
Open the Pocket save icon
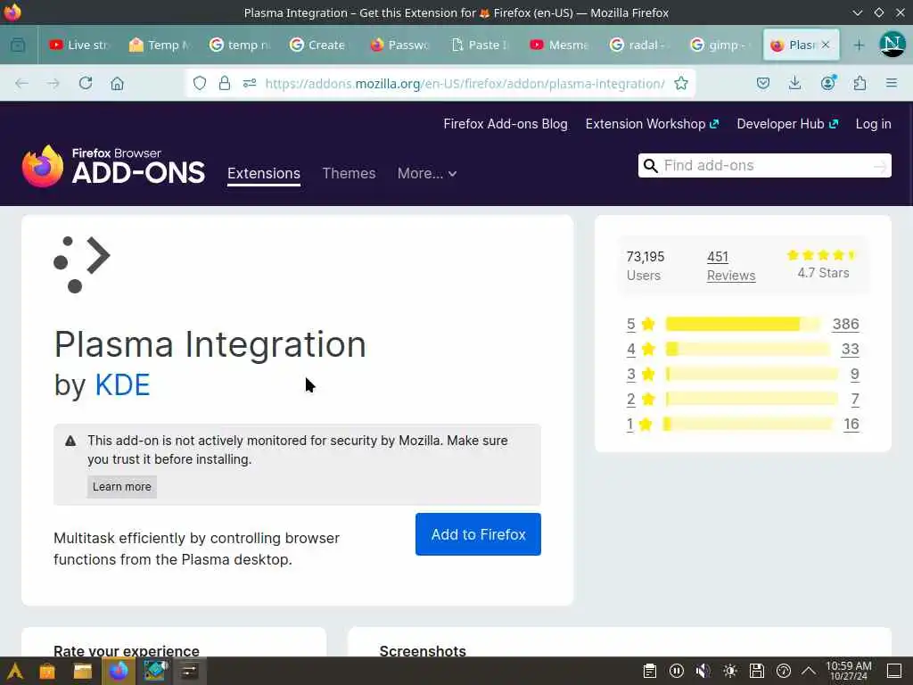coord(763,83)
